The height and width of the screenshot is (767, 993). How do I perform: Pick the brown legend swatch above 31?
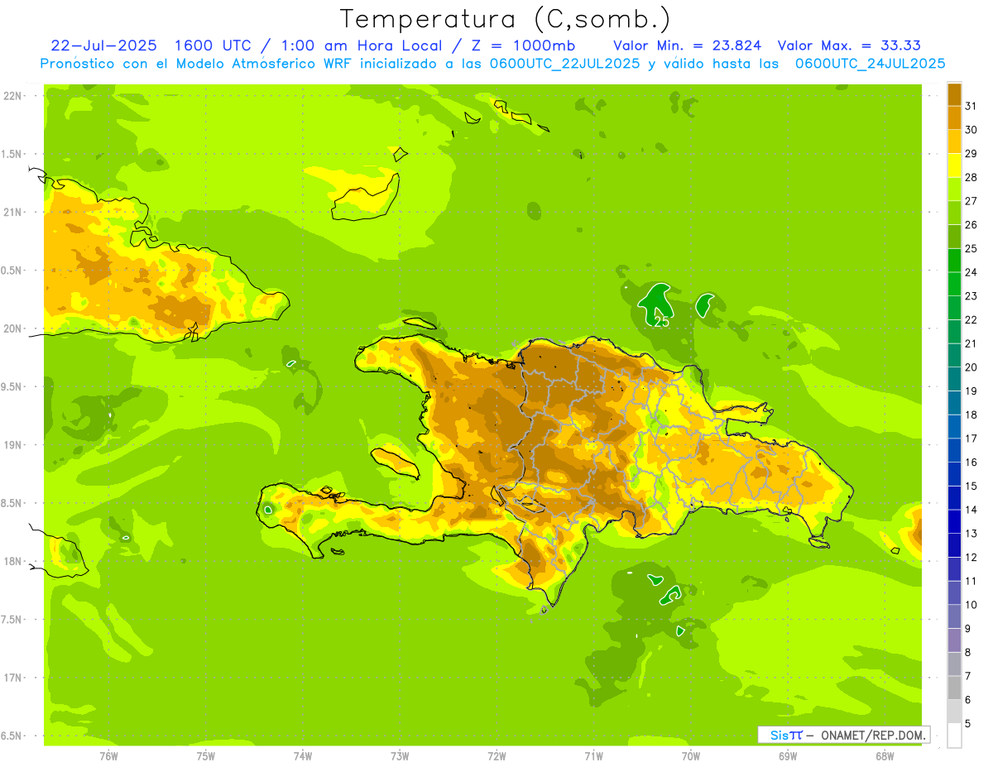(x=954, y=93)
